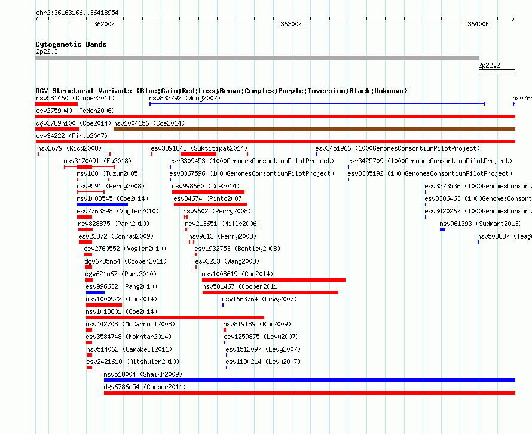Open esv34674 (Pinto2007) label
532x434 pixels.
[209, 199]
